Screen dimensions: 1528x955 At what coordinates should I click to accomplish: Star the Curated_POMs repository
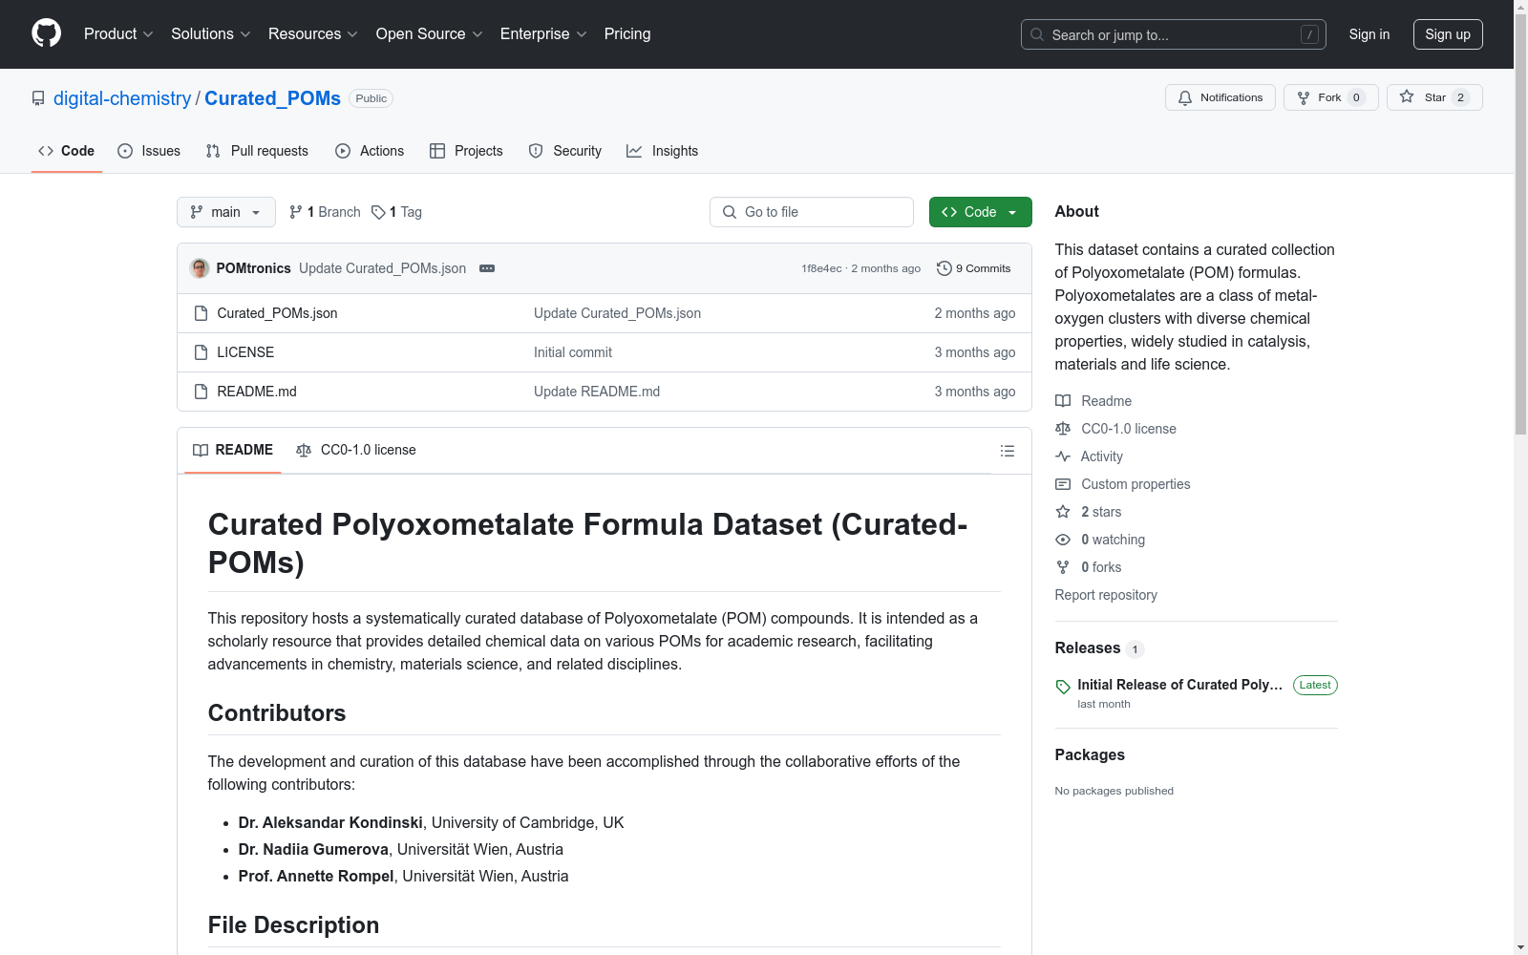(x=1434, y=97)
